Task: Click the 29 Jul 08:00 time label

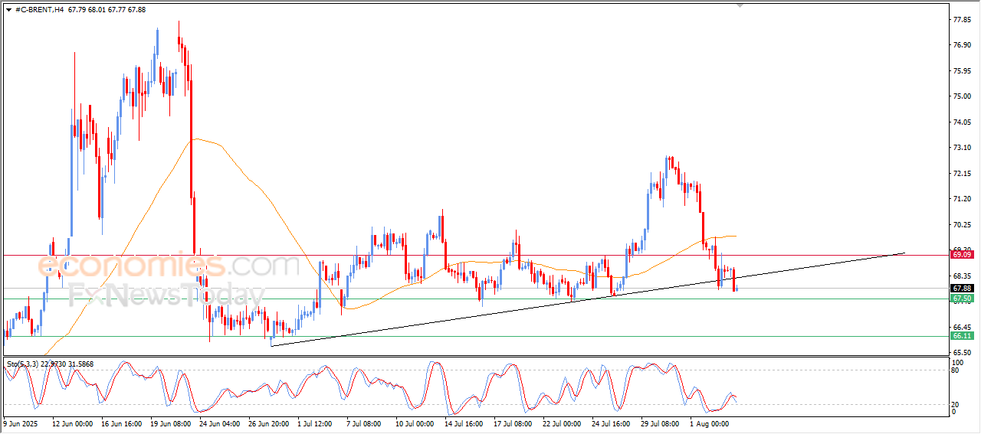Action: click(x=661, y=423)
